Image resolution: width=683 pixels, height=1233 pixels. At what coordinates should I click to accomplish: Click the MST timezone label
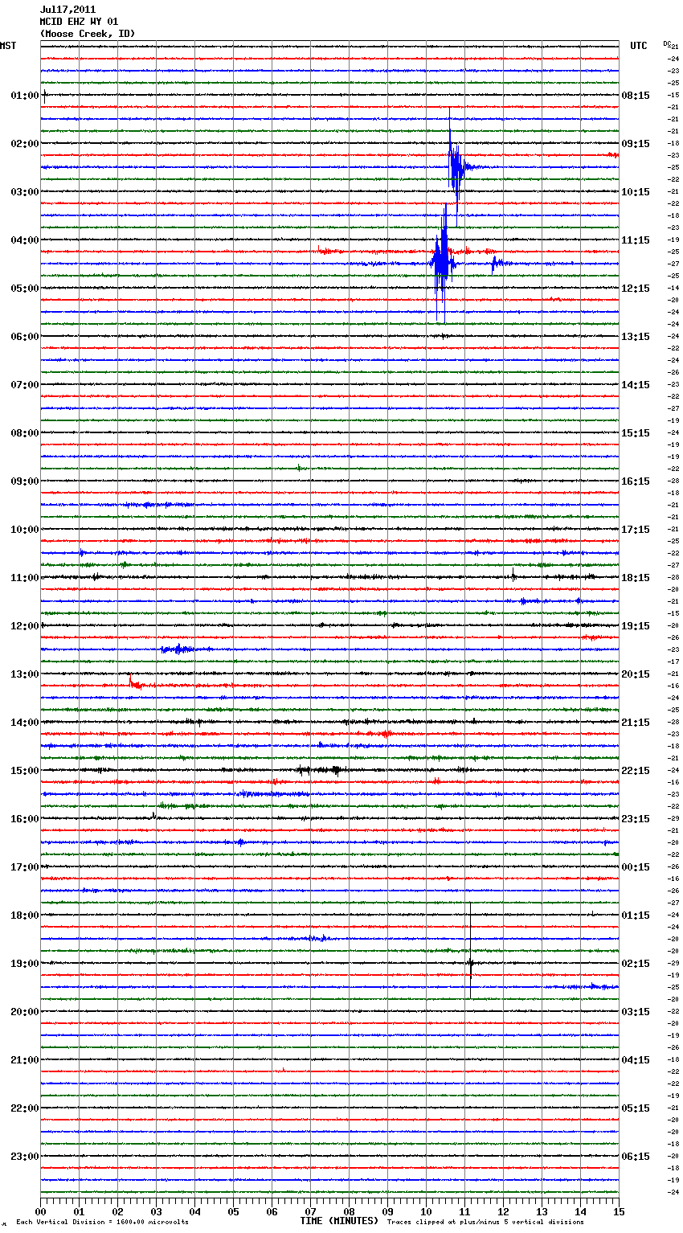8,46
